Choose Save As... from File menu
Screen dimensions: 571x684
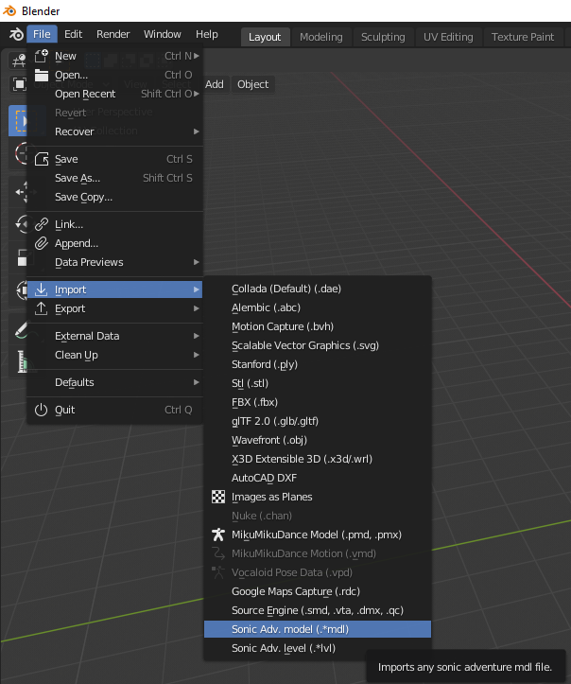[x=115, y=178]
